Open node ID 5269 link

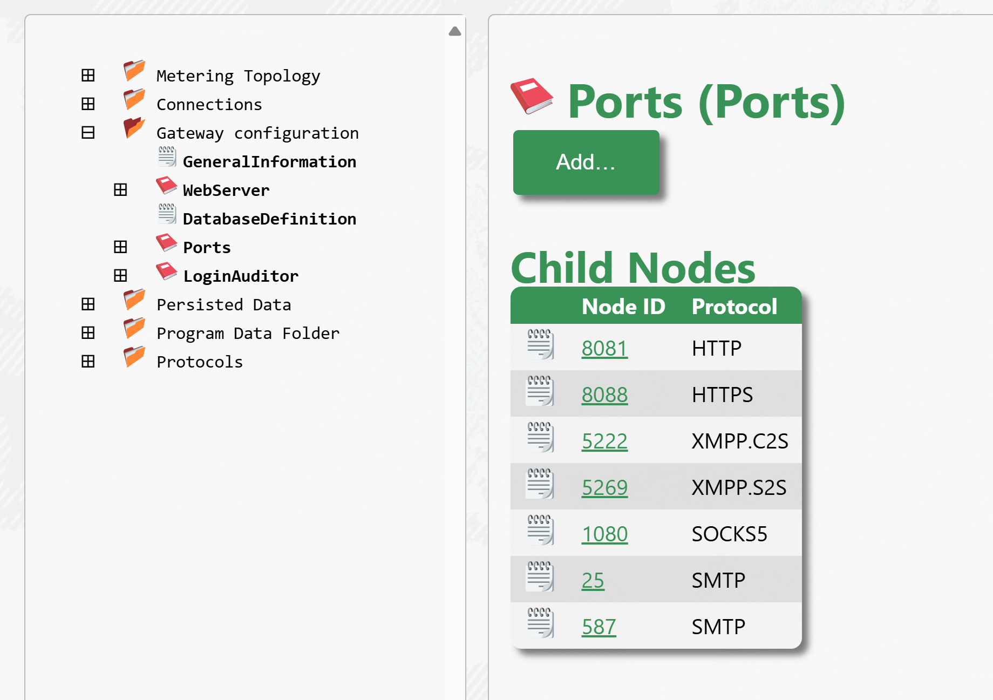604,488
